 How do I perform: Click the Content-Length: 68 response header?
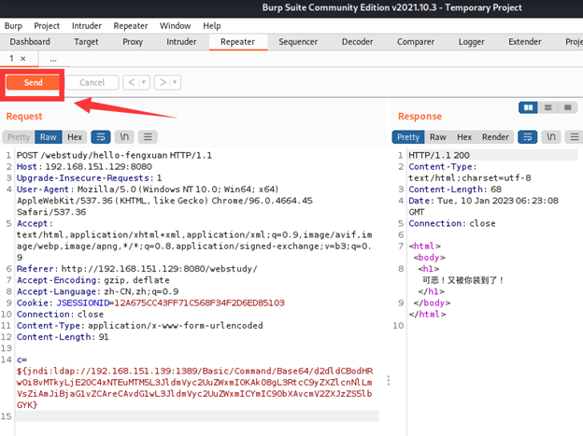(x=455, y=190)
